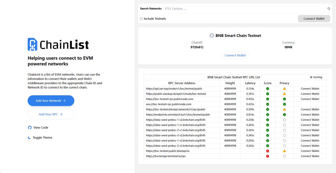Click the Add Your RPC button
The image size is (336, 173).
coord(51,114)
